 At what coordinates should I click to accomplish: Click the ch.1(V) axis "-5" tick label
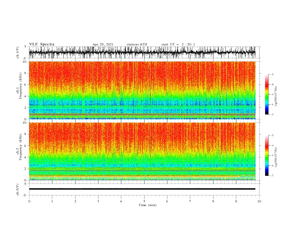tap(25, 58)
